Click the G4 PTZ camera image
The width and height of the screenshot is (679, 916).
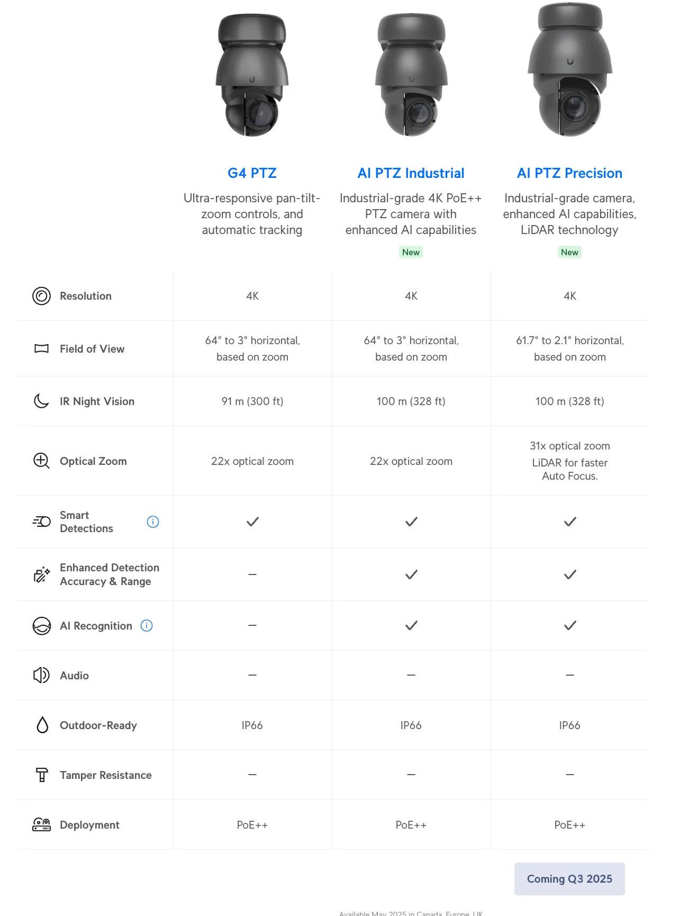click(x=252, y=75)
